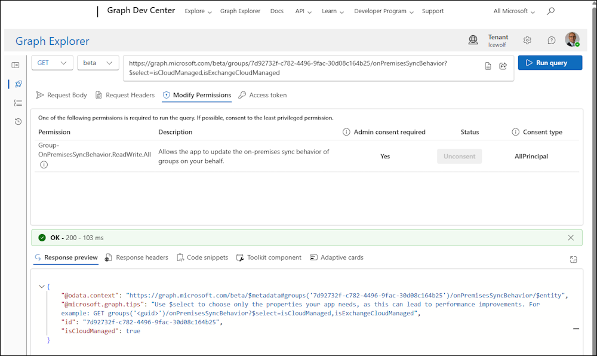Screen dimensions: 597x356
Task: Open the settings gear icon
Action: click(x=527, y=41)
